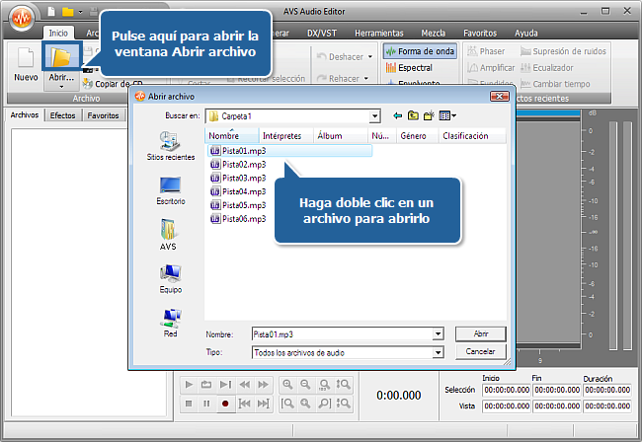Open Sitios recientes in the places sidebar
The height and width of the screenshot is (442, 642).
tap(170, 146)
